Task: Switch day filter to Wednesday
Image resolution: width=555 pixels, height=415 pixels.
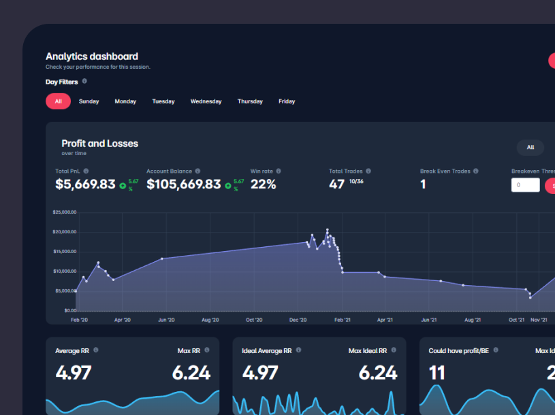Action: coord(206,101)
